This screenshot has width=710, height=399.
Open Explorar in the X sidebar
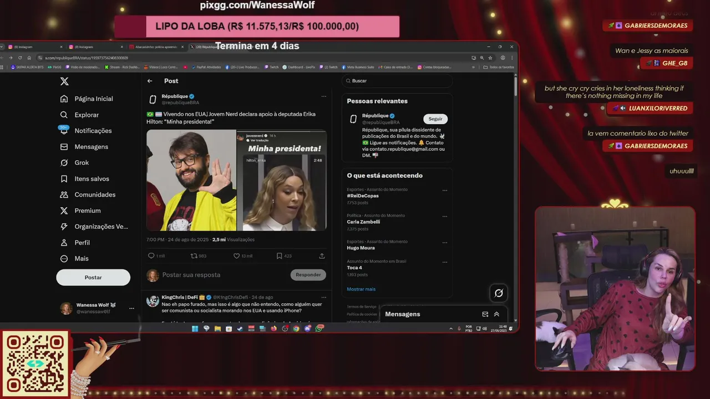point(79,115)
